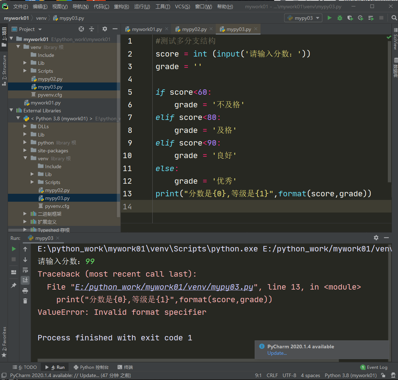Open the mypy03 run configuration dropdown
The image size is (398, 380).
[303, 18]
